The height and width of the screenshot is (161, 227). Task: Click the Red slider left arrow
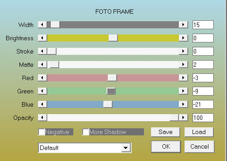click(x=42, y=78)
